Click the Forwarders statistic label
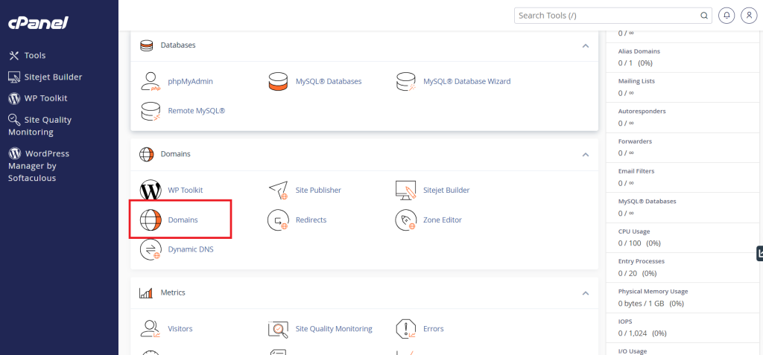 click(635, 141)
